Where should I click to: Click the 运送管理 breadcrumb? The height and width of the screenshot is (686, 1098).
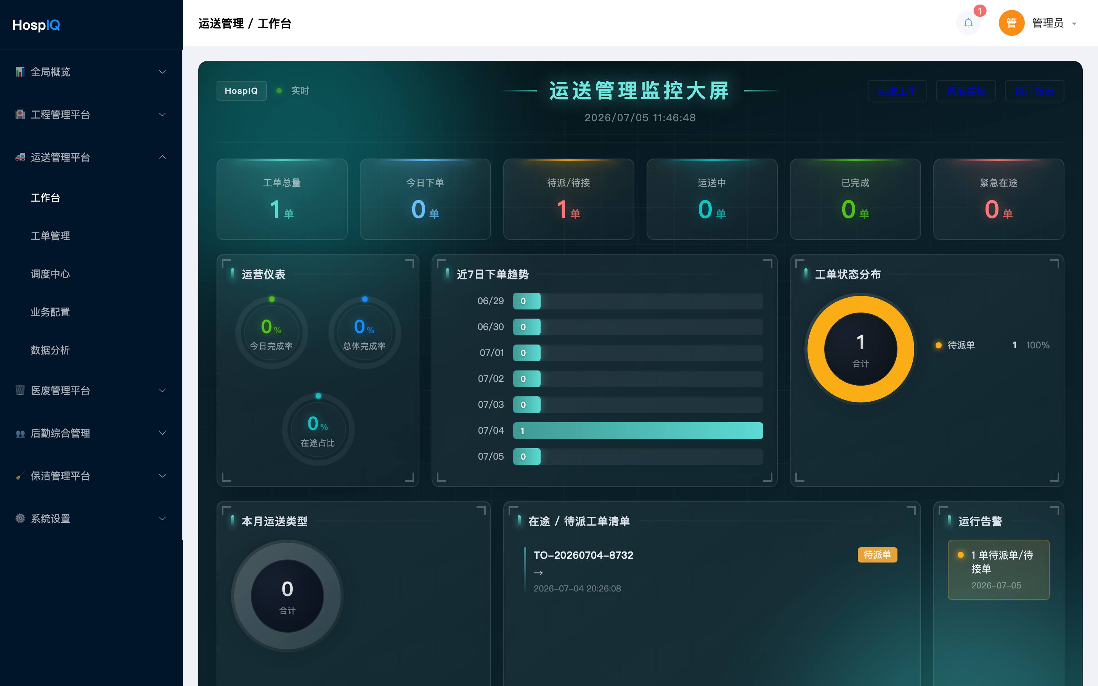click(x=221, y=24)
